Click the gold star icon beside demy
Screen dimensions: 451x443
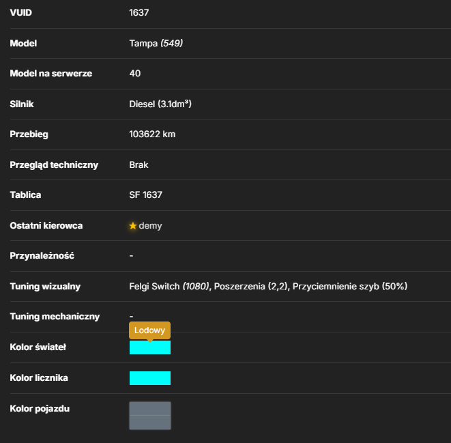coord(132,226)
